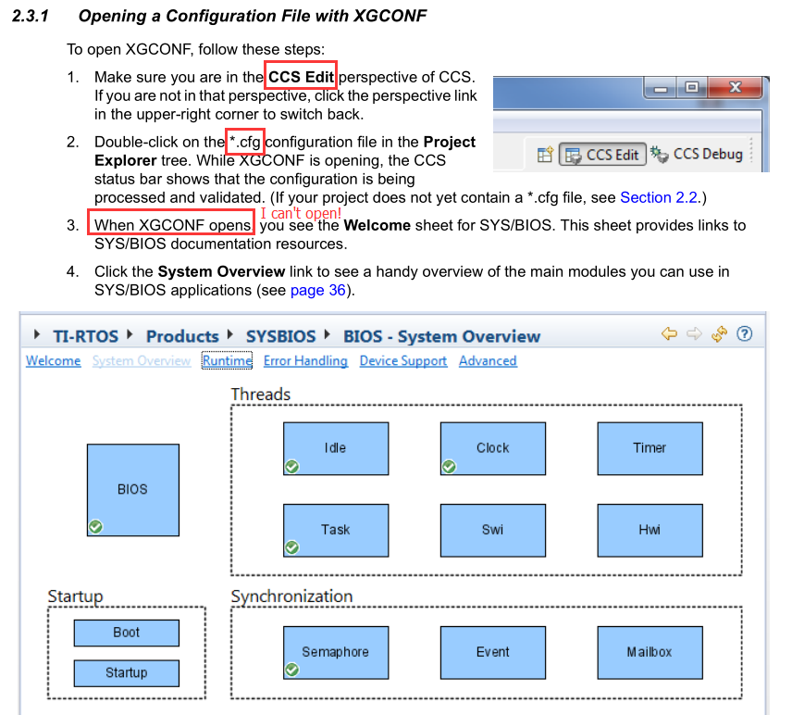Select the System Overview link

pyautogui.click(x=142, y=361)
